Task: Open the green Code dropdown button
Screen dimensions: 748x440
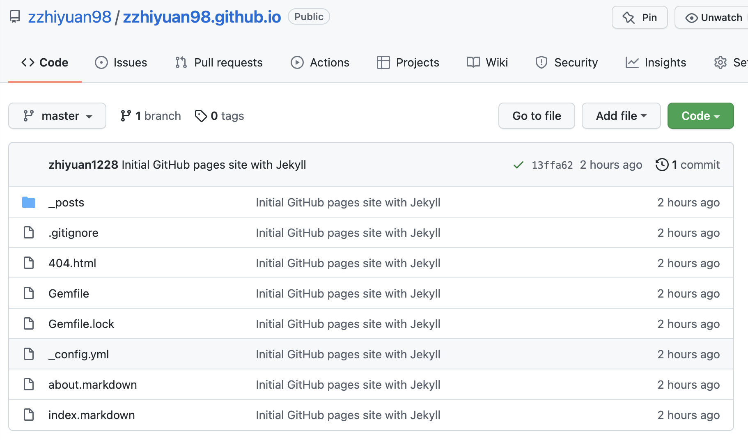Action: point(700,116)
